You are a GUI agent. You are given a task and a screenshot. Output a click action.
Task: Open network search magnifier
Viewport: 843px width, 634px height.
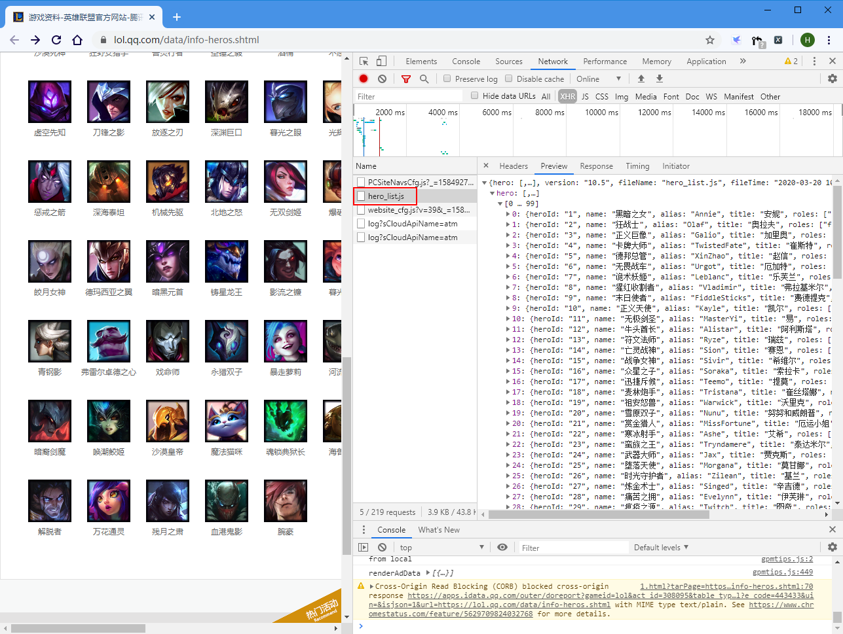point(424,79)
